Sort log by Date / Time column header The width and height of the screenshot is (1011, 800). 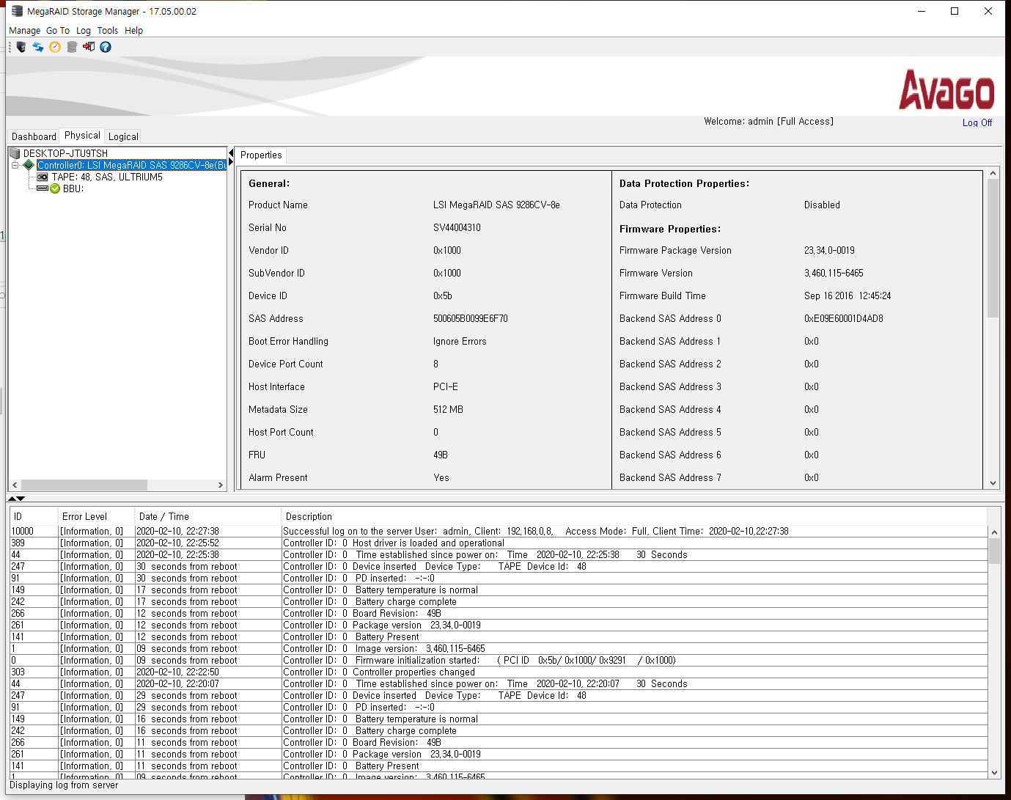[208, 516]
